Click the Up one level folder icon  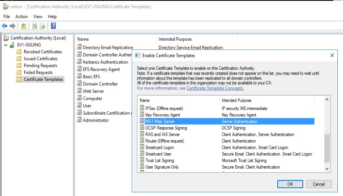click(23, 26)
